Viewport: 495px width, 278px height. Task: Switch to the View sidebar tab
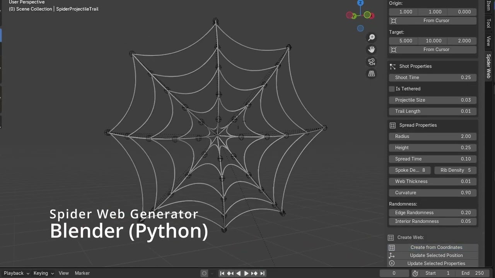488,41
